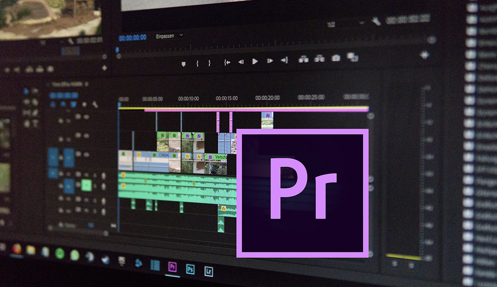497x287 pixels.
Task: Open Program monitor settings wrench
Action: pos(377,22)
